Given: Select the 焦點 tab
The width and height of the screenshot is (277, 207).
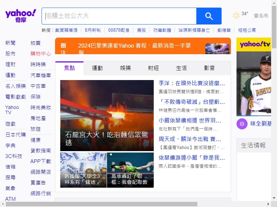Looking at the screenshot, I should tap(70, 68).
